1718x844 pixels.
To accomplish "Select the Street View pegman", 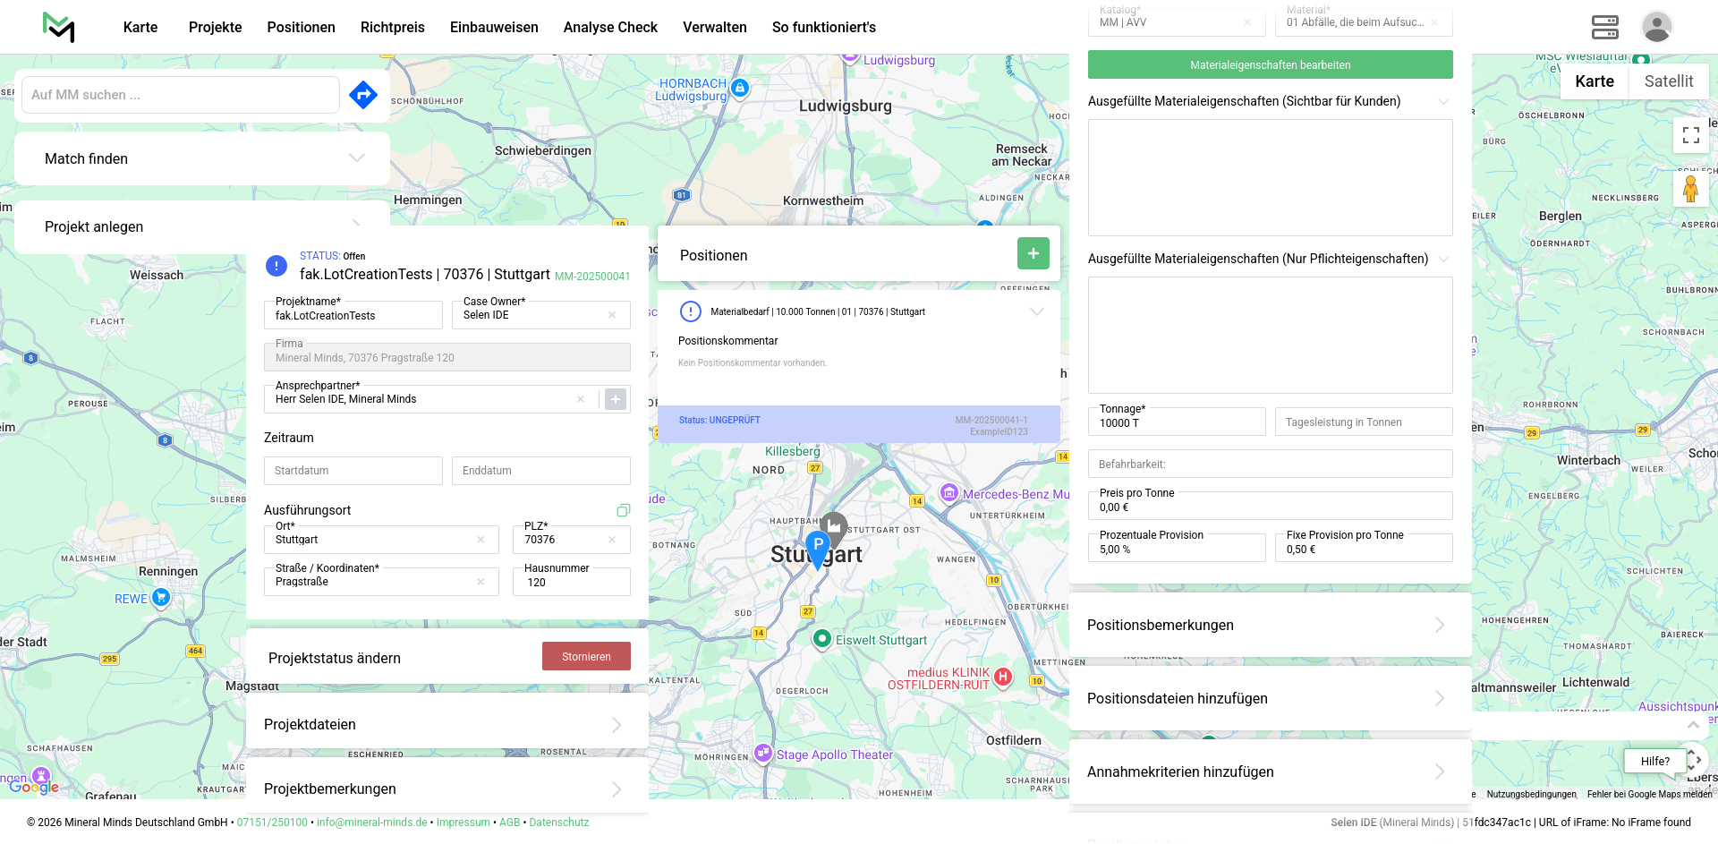I will (x=1690, y=190).
